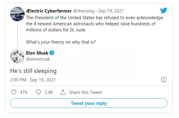Open the tweet info circle icon

pos(164,80)
